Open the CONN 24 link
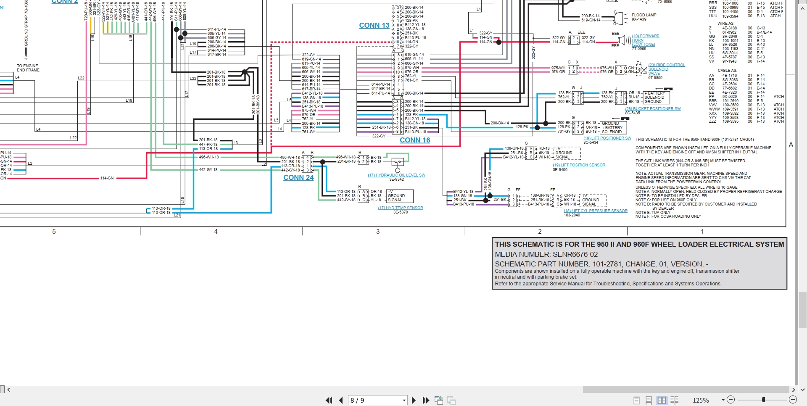 pyautogui.click(x=298, y=178)
